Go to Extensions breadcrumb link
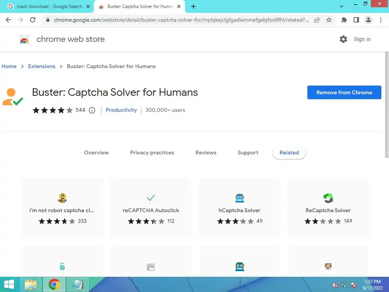This screenshot has width=389, height=292. [x=42, y=66]
